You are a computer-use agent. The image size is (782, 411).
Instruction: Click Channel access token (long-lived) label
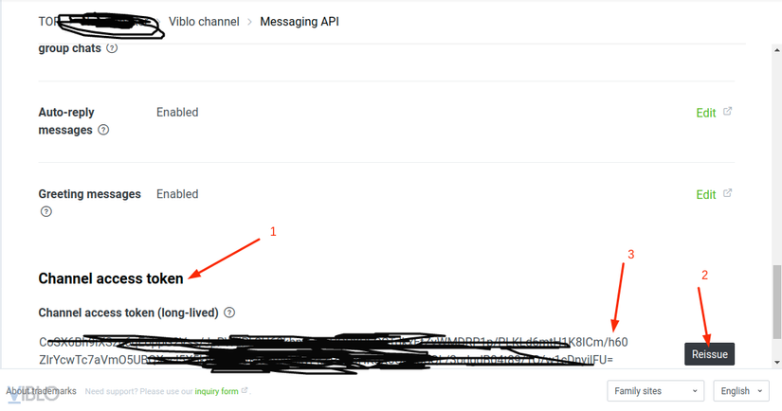click(x=128, y=313)
